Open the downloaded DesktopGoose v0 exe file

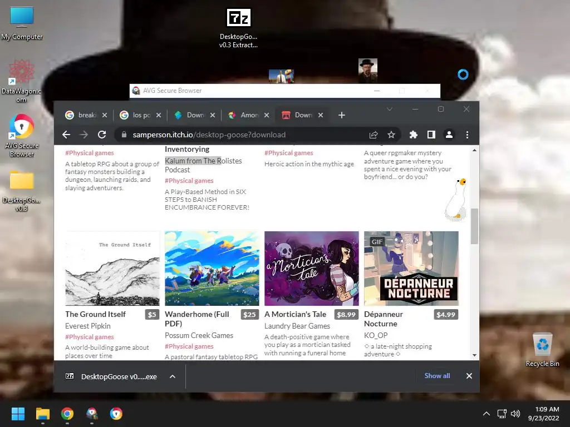coord(111,376)
